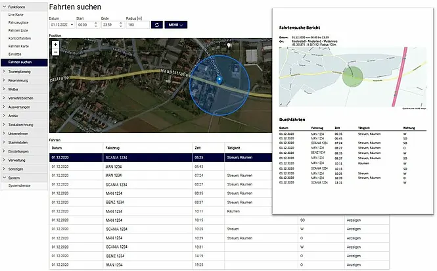Open Systemdienste under System

point(22,187)
